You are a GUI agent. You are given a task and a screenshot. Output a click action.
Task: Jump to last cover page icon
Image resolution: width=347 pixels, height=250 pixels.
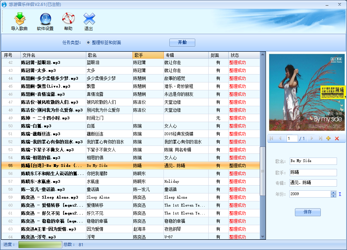321,138
